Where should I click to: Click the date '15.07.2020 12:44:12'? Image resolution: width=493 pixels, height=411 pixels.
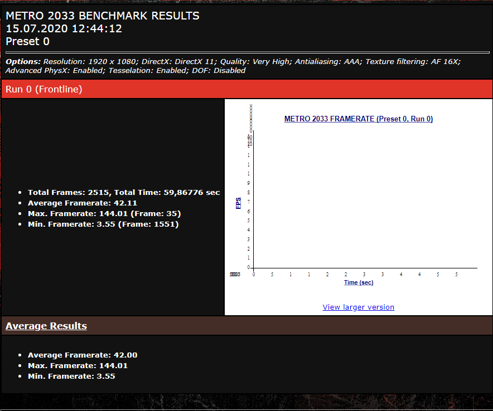(x=64, y=28)
